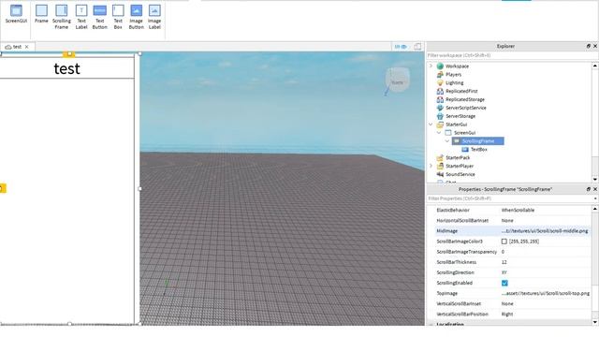Insert an Image Button element
The height and width of the screenshot is (337, 599).
[136, 17]
